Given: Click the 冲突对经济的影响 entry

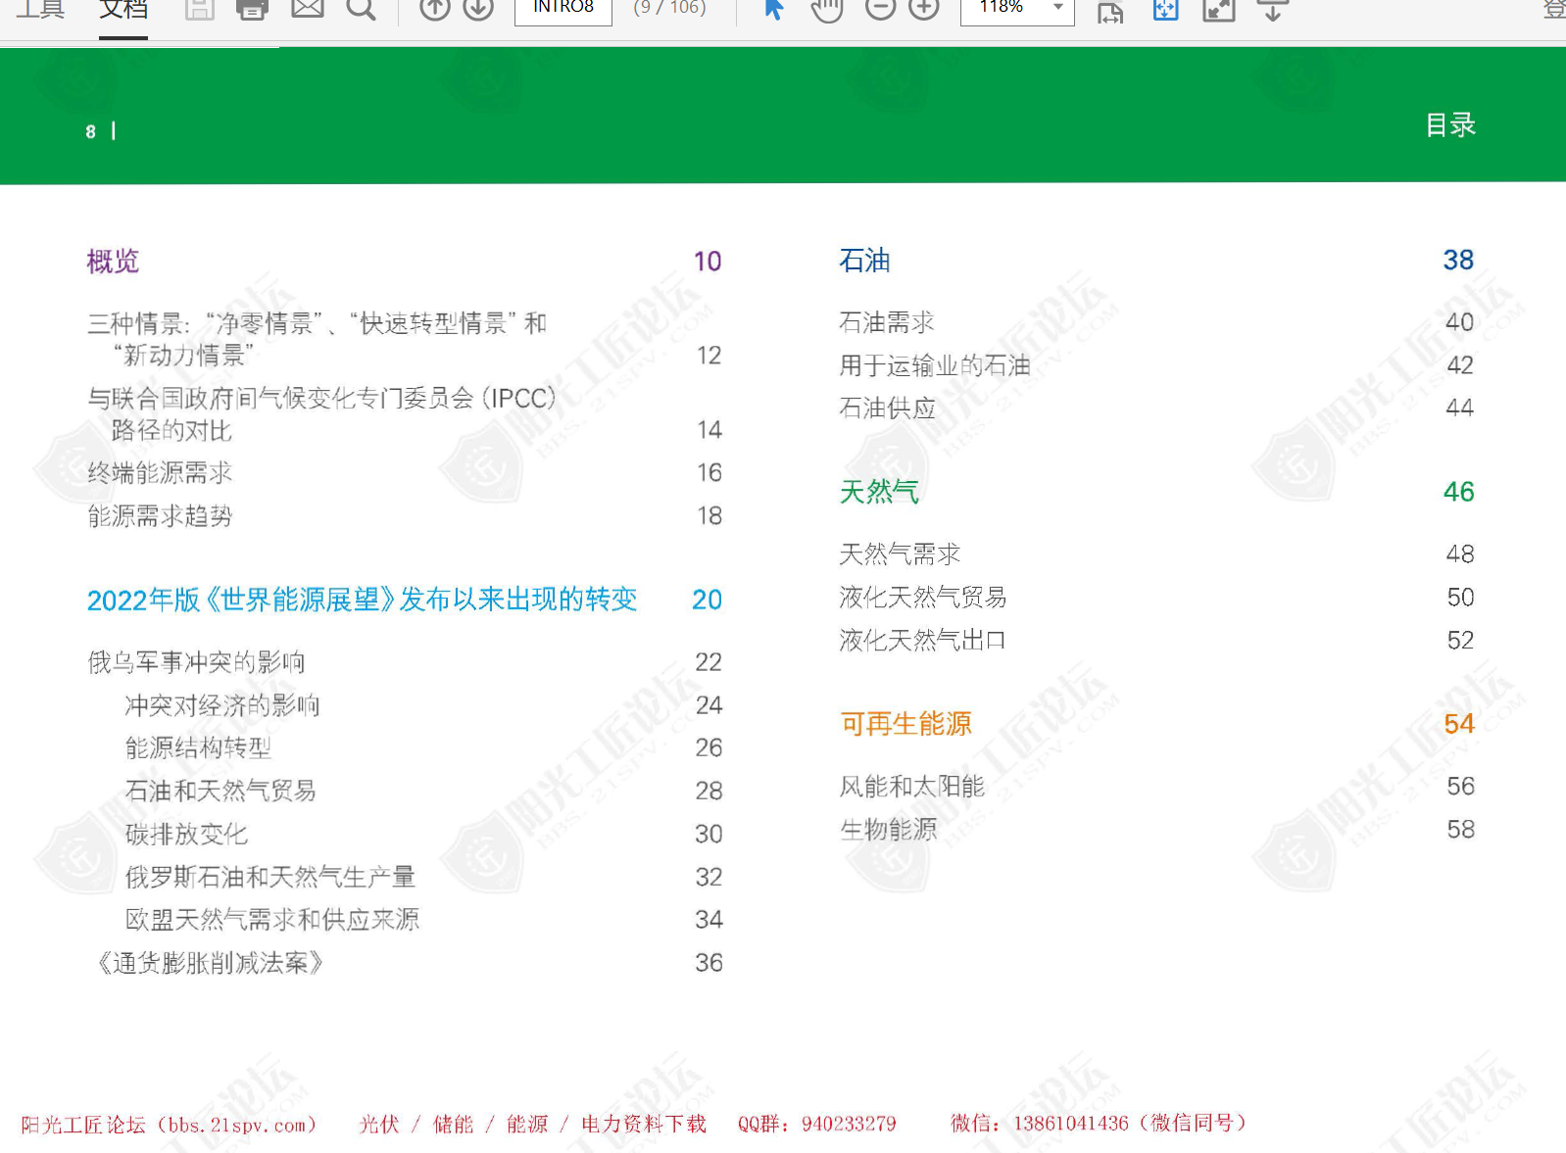Looking at the screenshot, I should [222, 705].
